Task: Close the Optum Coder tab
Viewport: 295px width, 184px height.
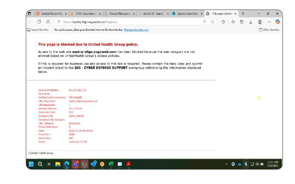Action: (202, 14)
